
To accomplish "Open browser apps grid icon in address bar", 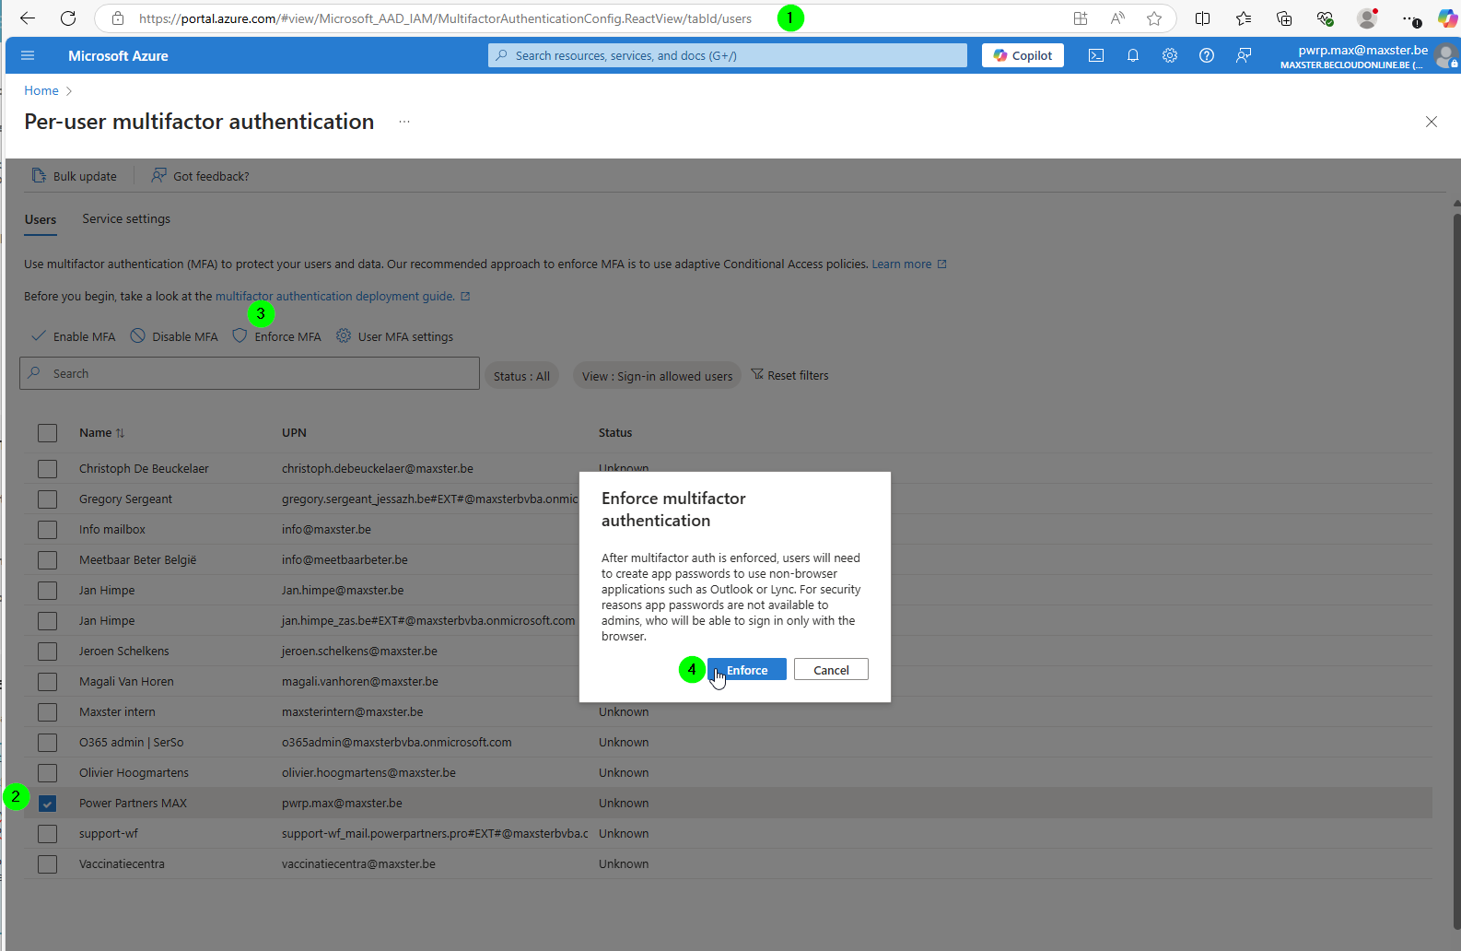I will 1081,18.
